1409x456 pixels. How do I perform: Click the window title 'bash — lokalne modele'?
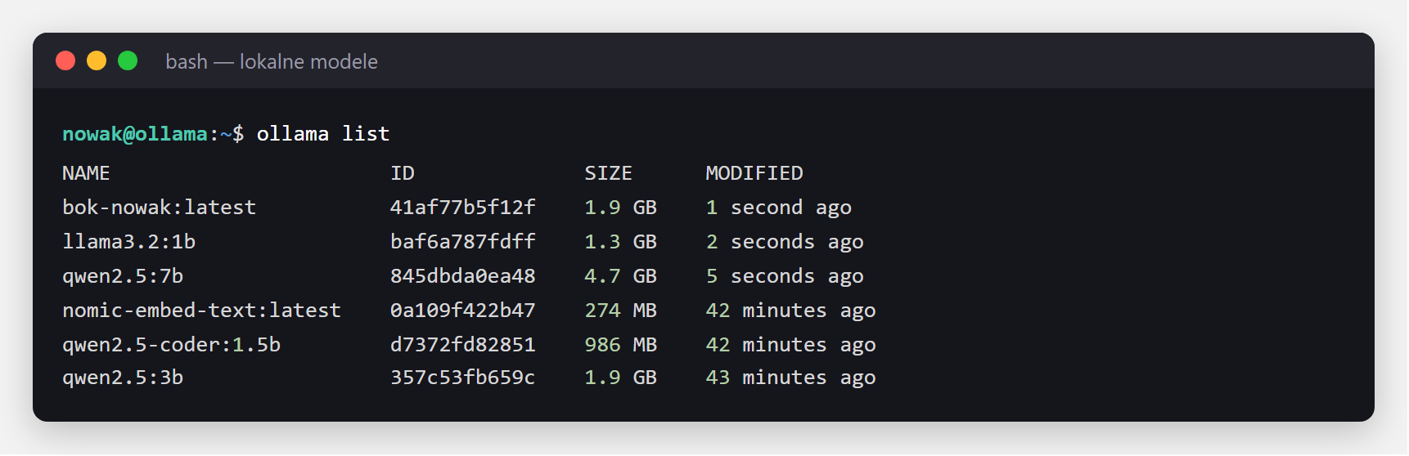[x=272, y=61]
